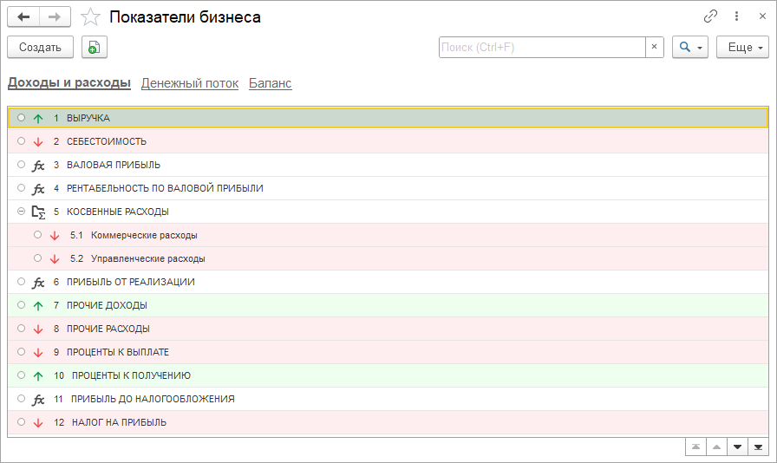777x463 pixels.
Task: Open the Еще dropdown menu
Action: pos(742,48)
